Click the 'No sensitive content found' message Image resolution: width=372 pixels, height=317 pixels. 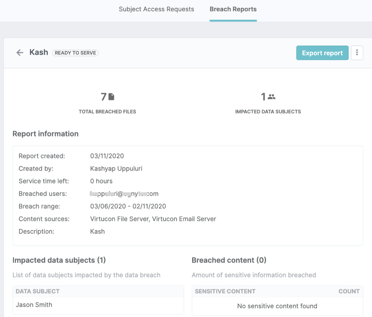pos(277,306)
